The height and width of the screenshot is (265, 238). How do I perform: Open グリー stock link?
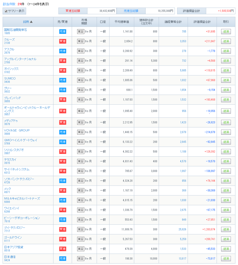(x=8, y=88)
